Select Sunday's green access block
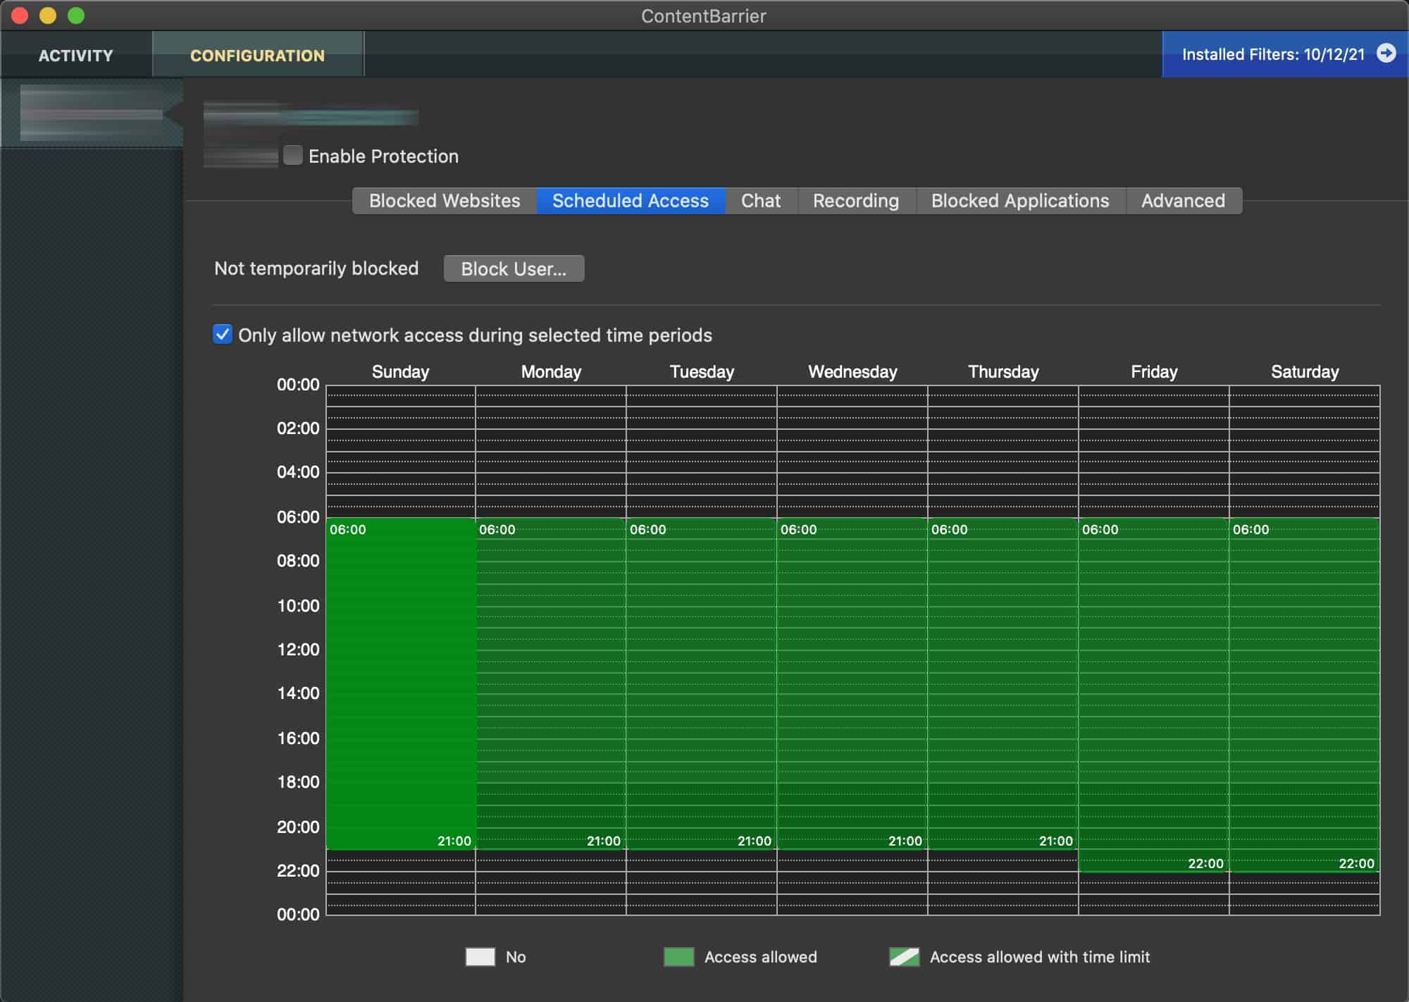Viewport: 1409px width, 1002px height. click(401, 684)
